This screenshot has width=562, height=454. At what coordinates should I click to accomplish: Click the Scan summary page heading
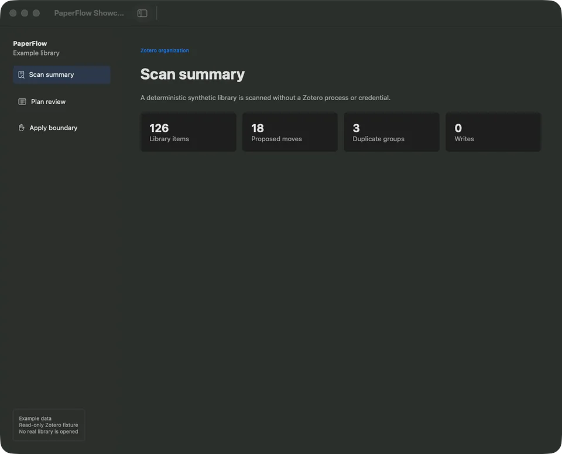pos(193,74)
